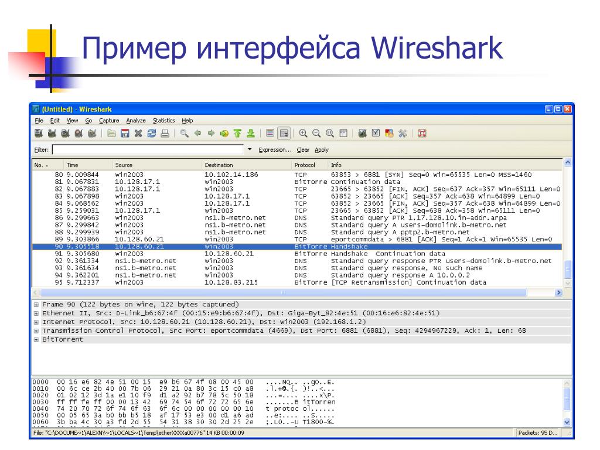600x450 pixels.
Task: Open the Go menu
Action: coord(88,121)
